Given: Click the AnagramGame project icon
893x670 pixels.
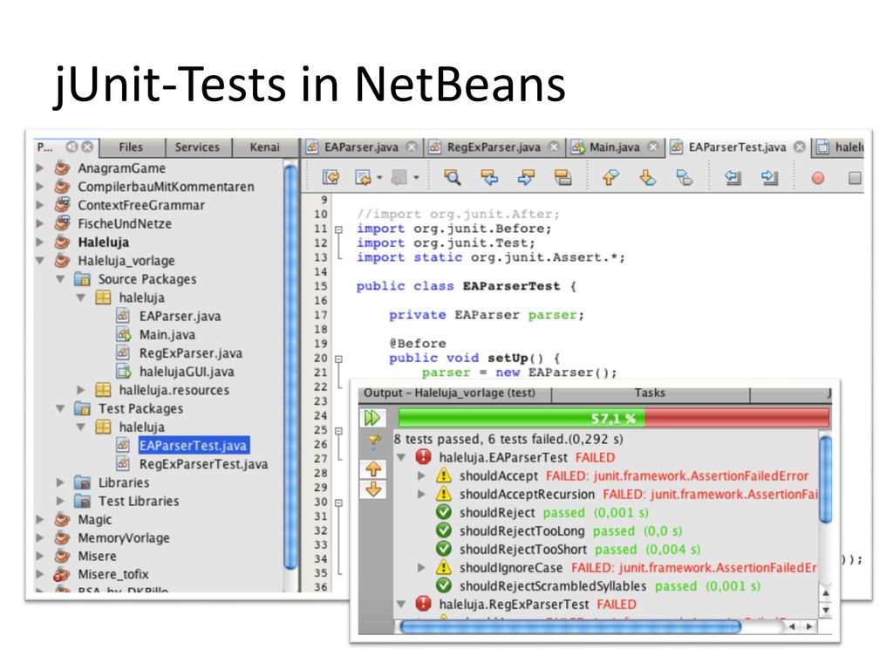Looking at the screenshot, I should [x=62, y=168].
